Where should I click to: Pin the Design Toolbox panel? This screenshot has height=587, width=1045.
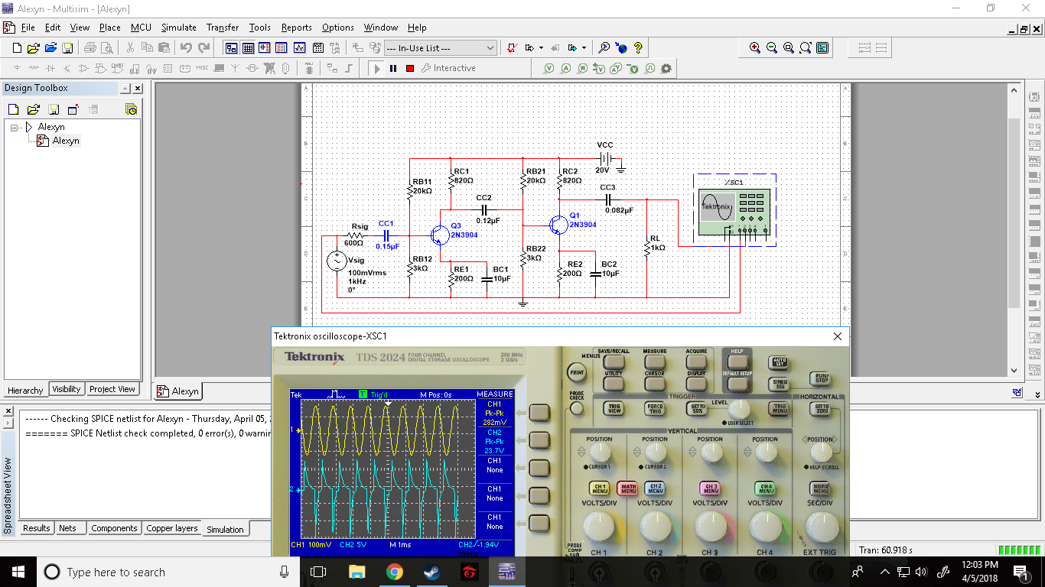(125, 89)
